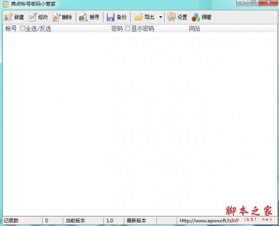Click the version value 1.0
Viewport: 279px width, 226px height.
110,220
